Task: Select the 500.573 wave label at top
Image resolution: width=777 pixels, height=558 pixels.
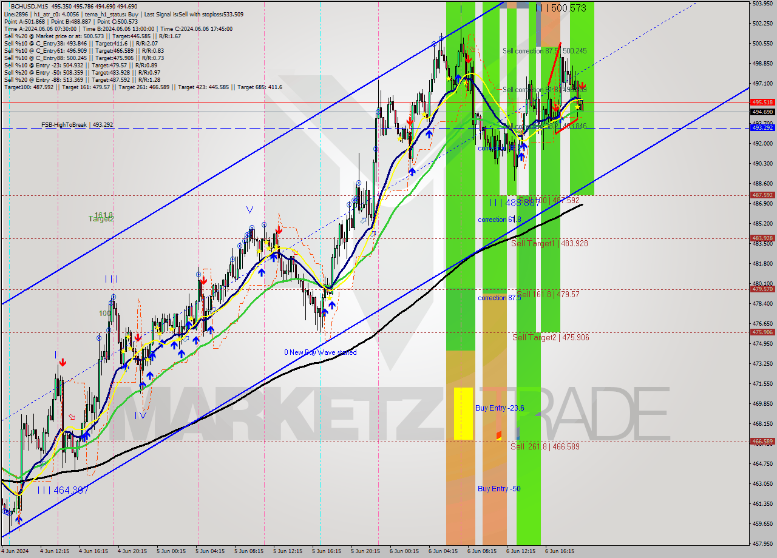Action: 562,8
